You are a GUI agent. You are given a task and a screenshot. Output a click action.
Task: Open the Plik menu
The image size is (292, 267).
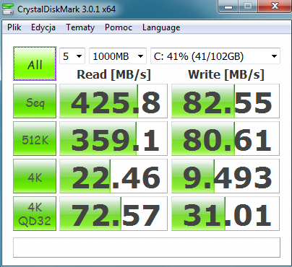(14, 27)
